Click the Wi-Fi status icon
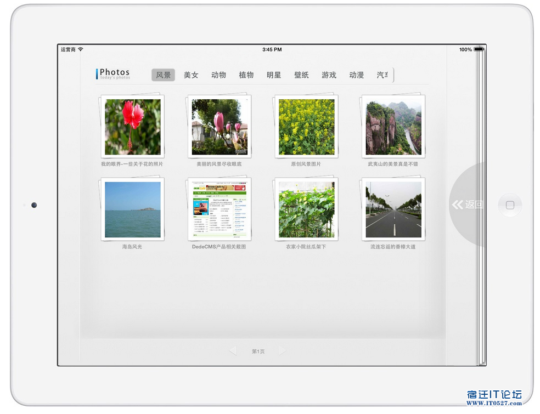This screenshot has width=540, height=414. click(x=81, y=49)
